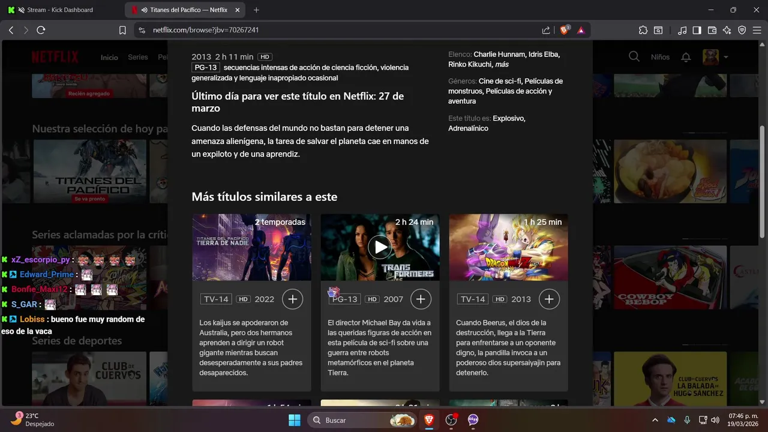Play the Transformers similar title
768x432 pixels.
coord(380,247)
